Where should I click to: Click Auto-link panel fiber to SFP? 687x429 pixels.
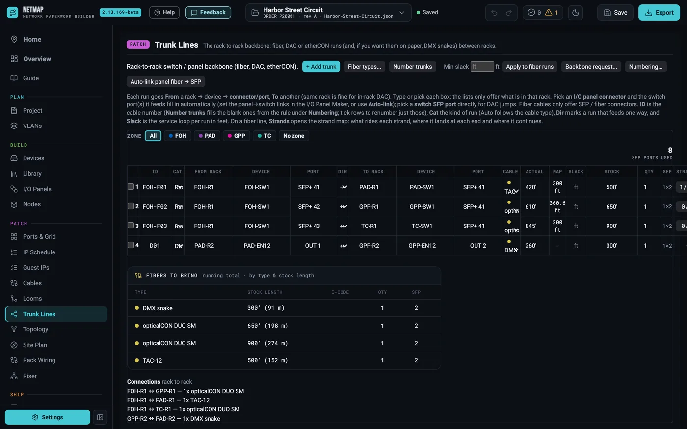coord(166,82)
